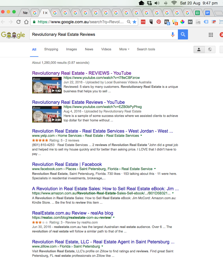Image resolution: width=223 pixels, height=261 pixels.
Task: Open a new browser tab
Action: tap(218, 13)
